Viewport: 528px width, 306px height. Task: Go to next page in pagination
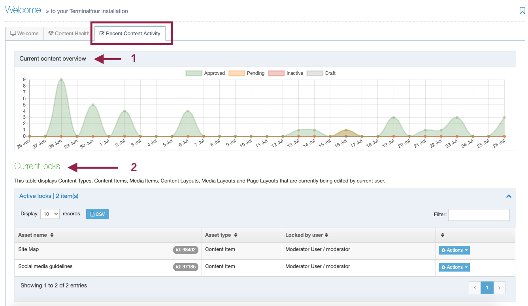499,288
